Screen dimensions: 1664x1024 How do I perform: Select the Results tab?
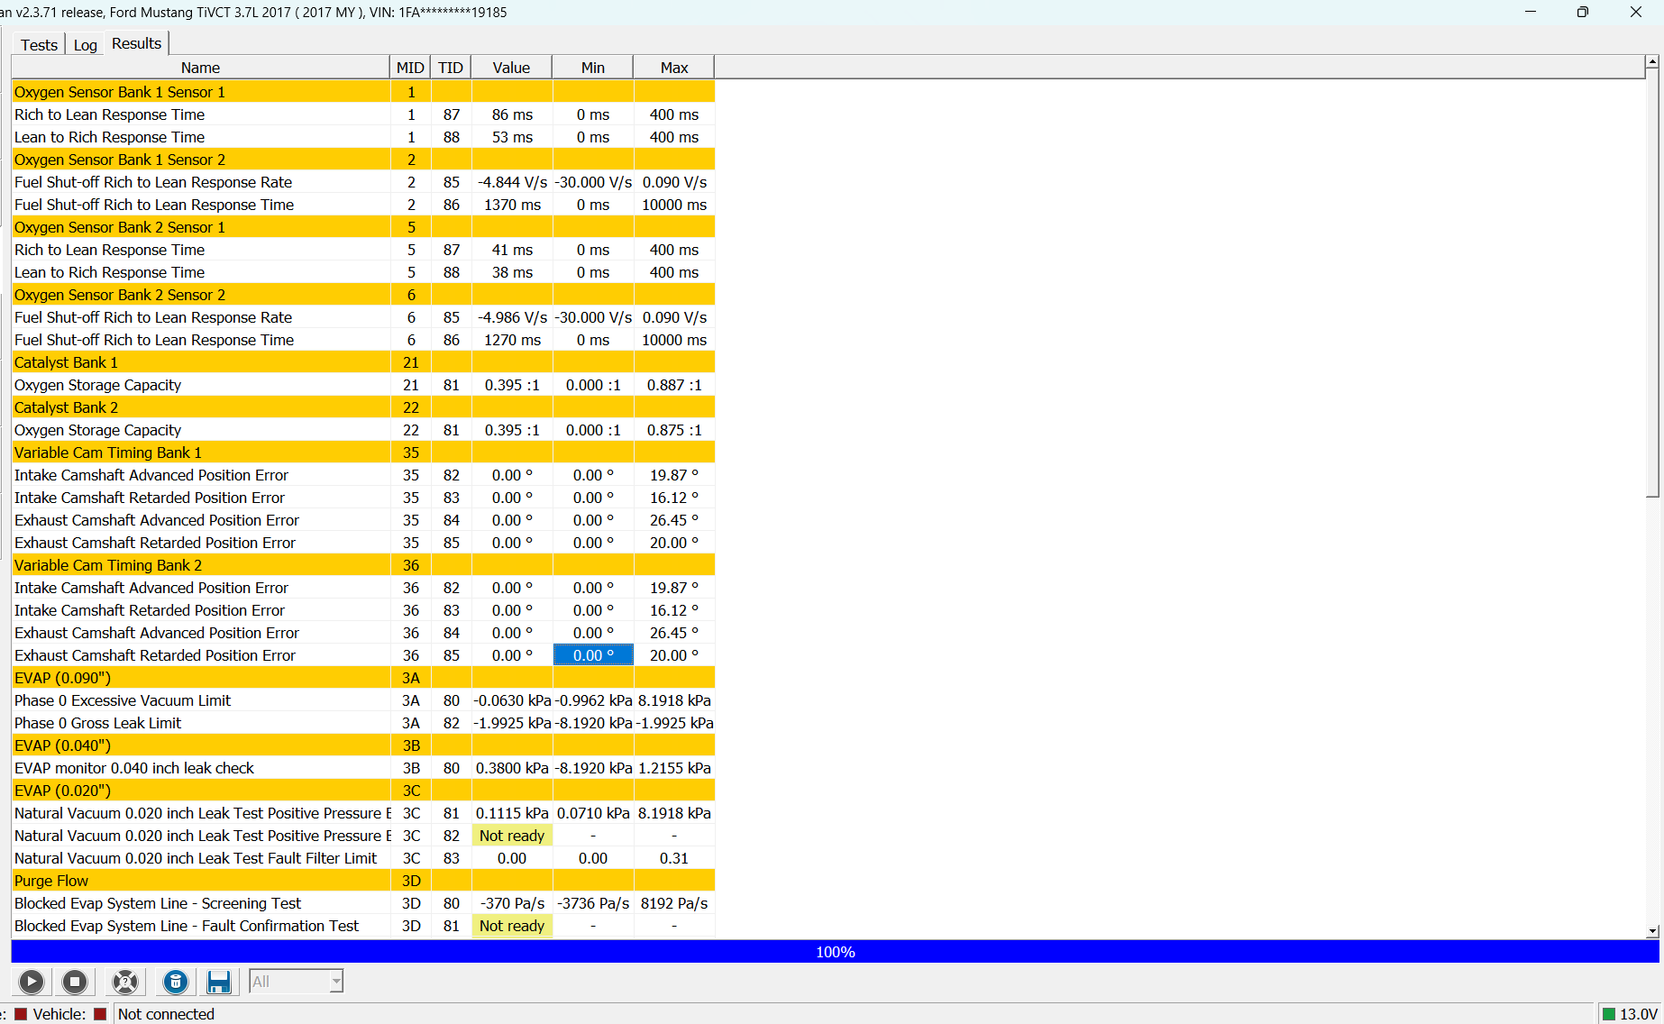(136, 43)
